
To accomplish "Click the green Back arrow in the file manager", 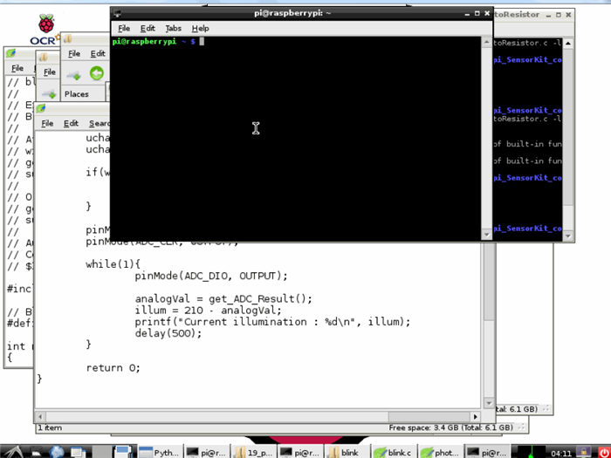I will pyautogui.click(x=97, y=73).
